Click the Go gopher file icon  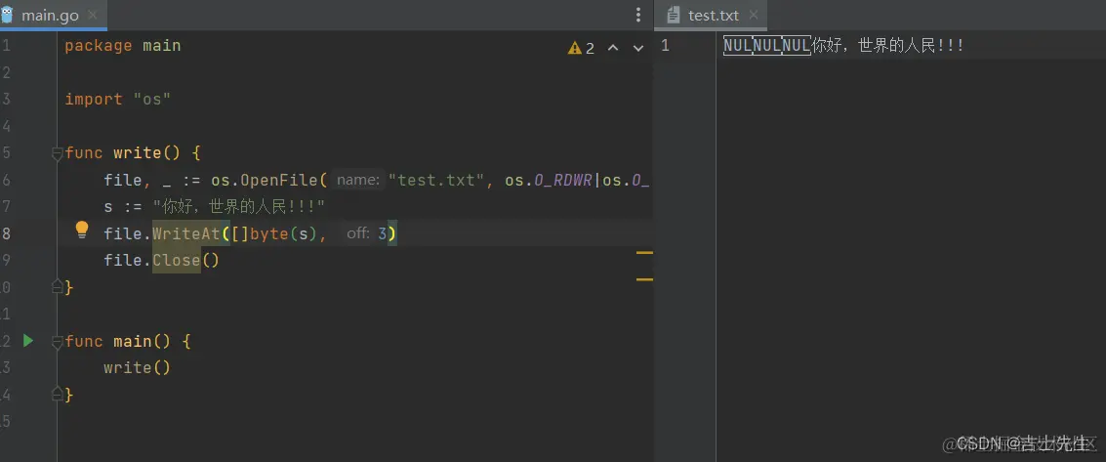[x=7, y=15]
